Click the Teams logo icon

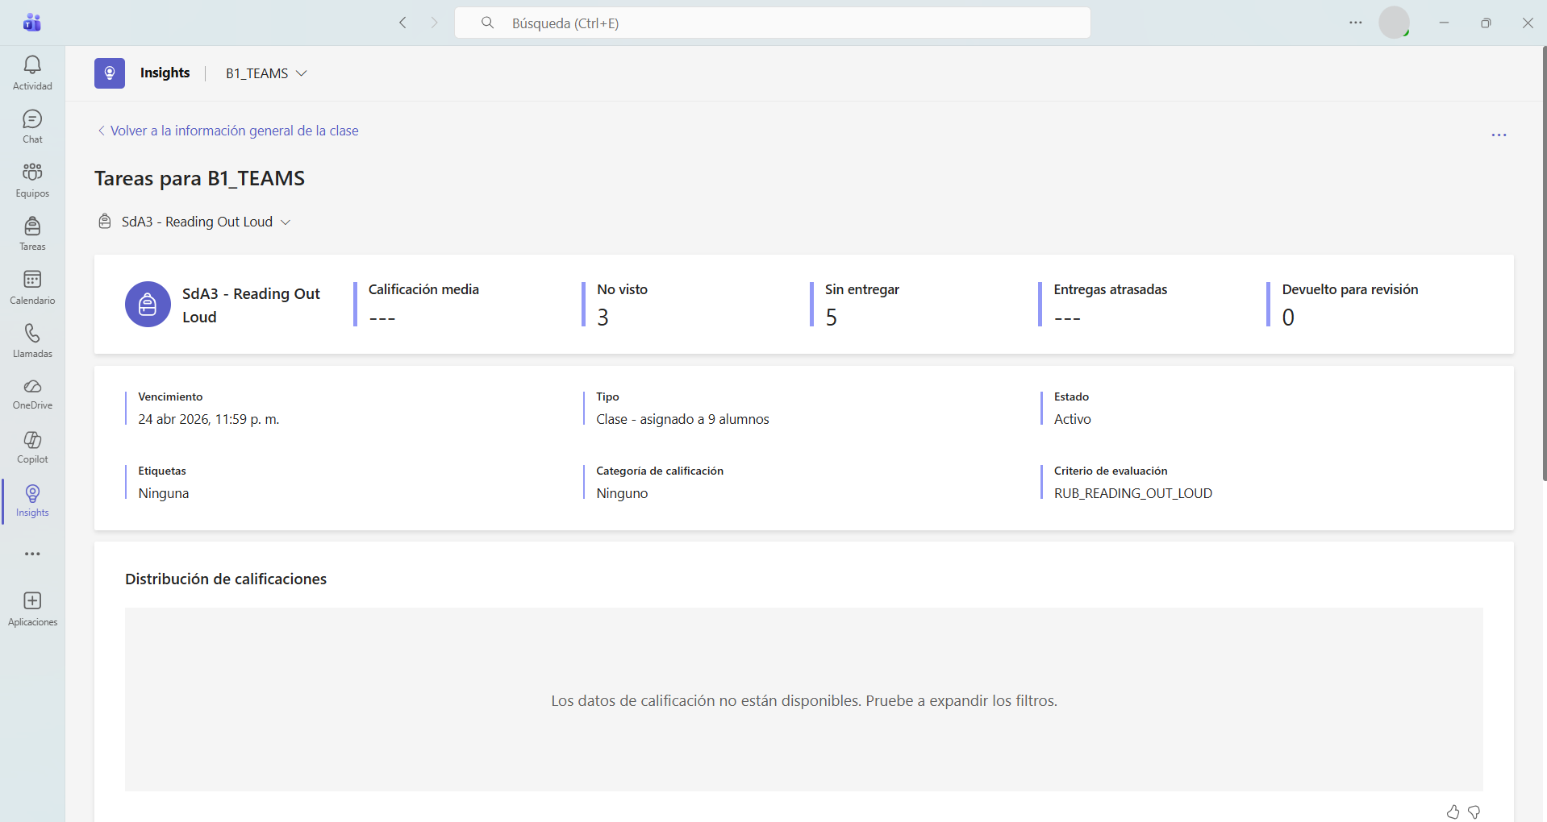[32, 23]
